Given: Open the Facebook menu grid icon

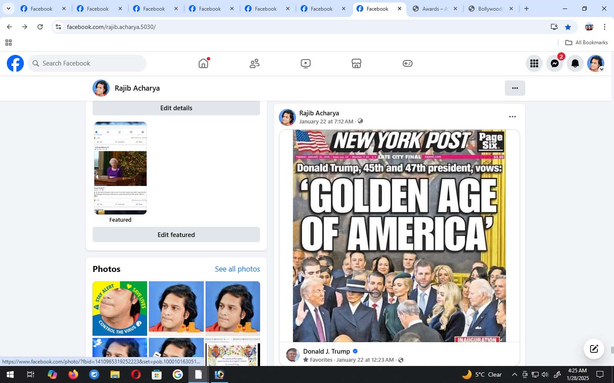Looking at the screenshot, I should [534, 63].
